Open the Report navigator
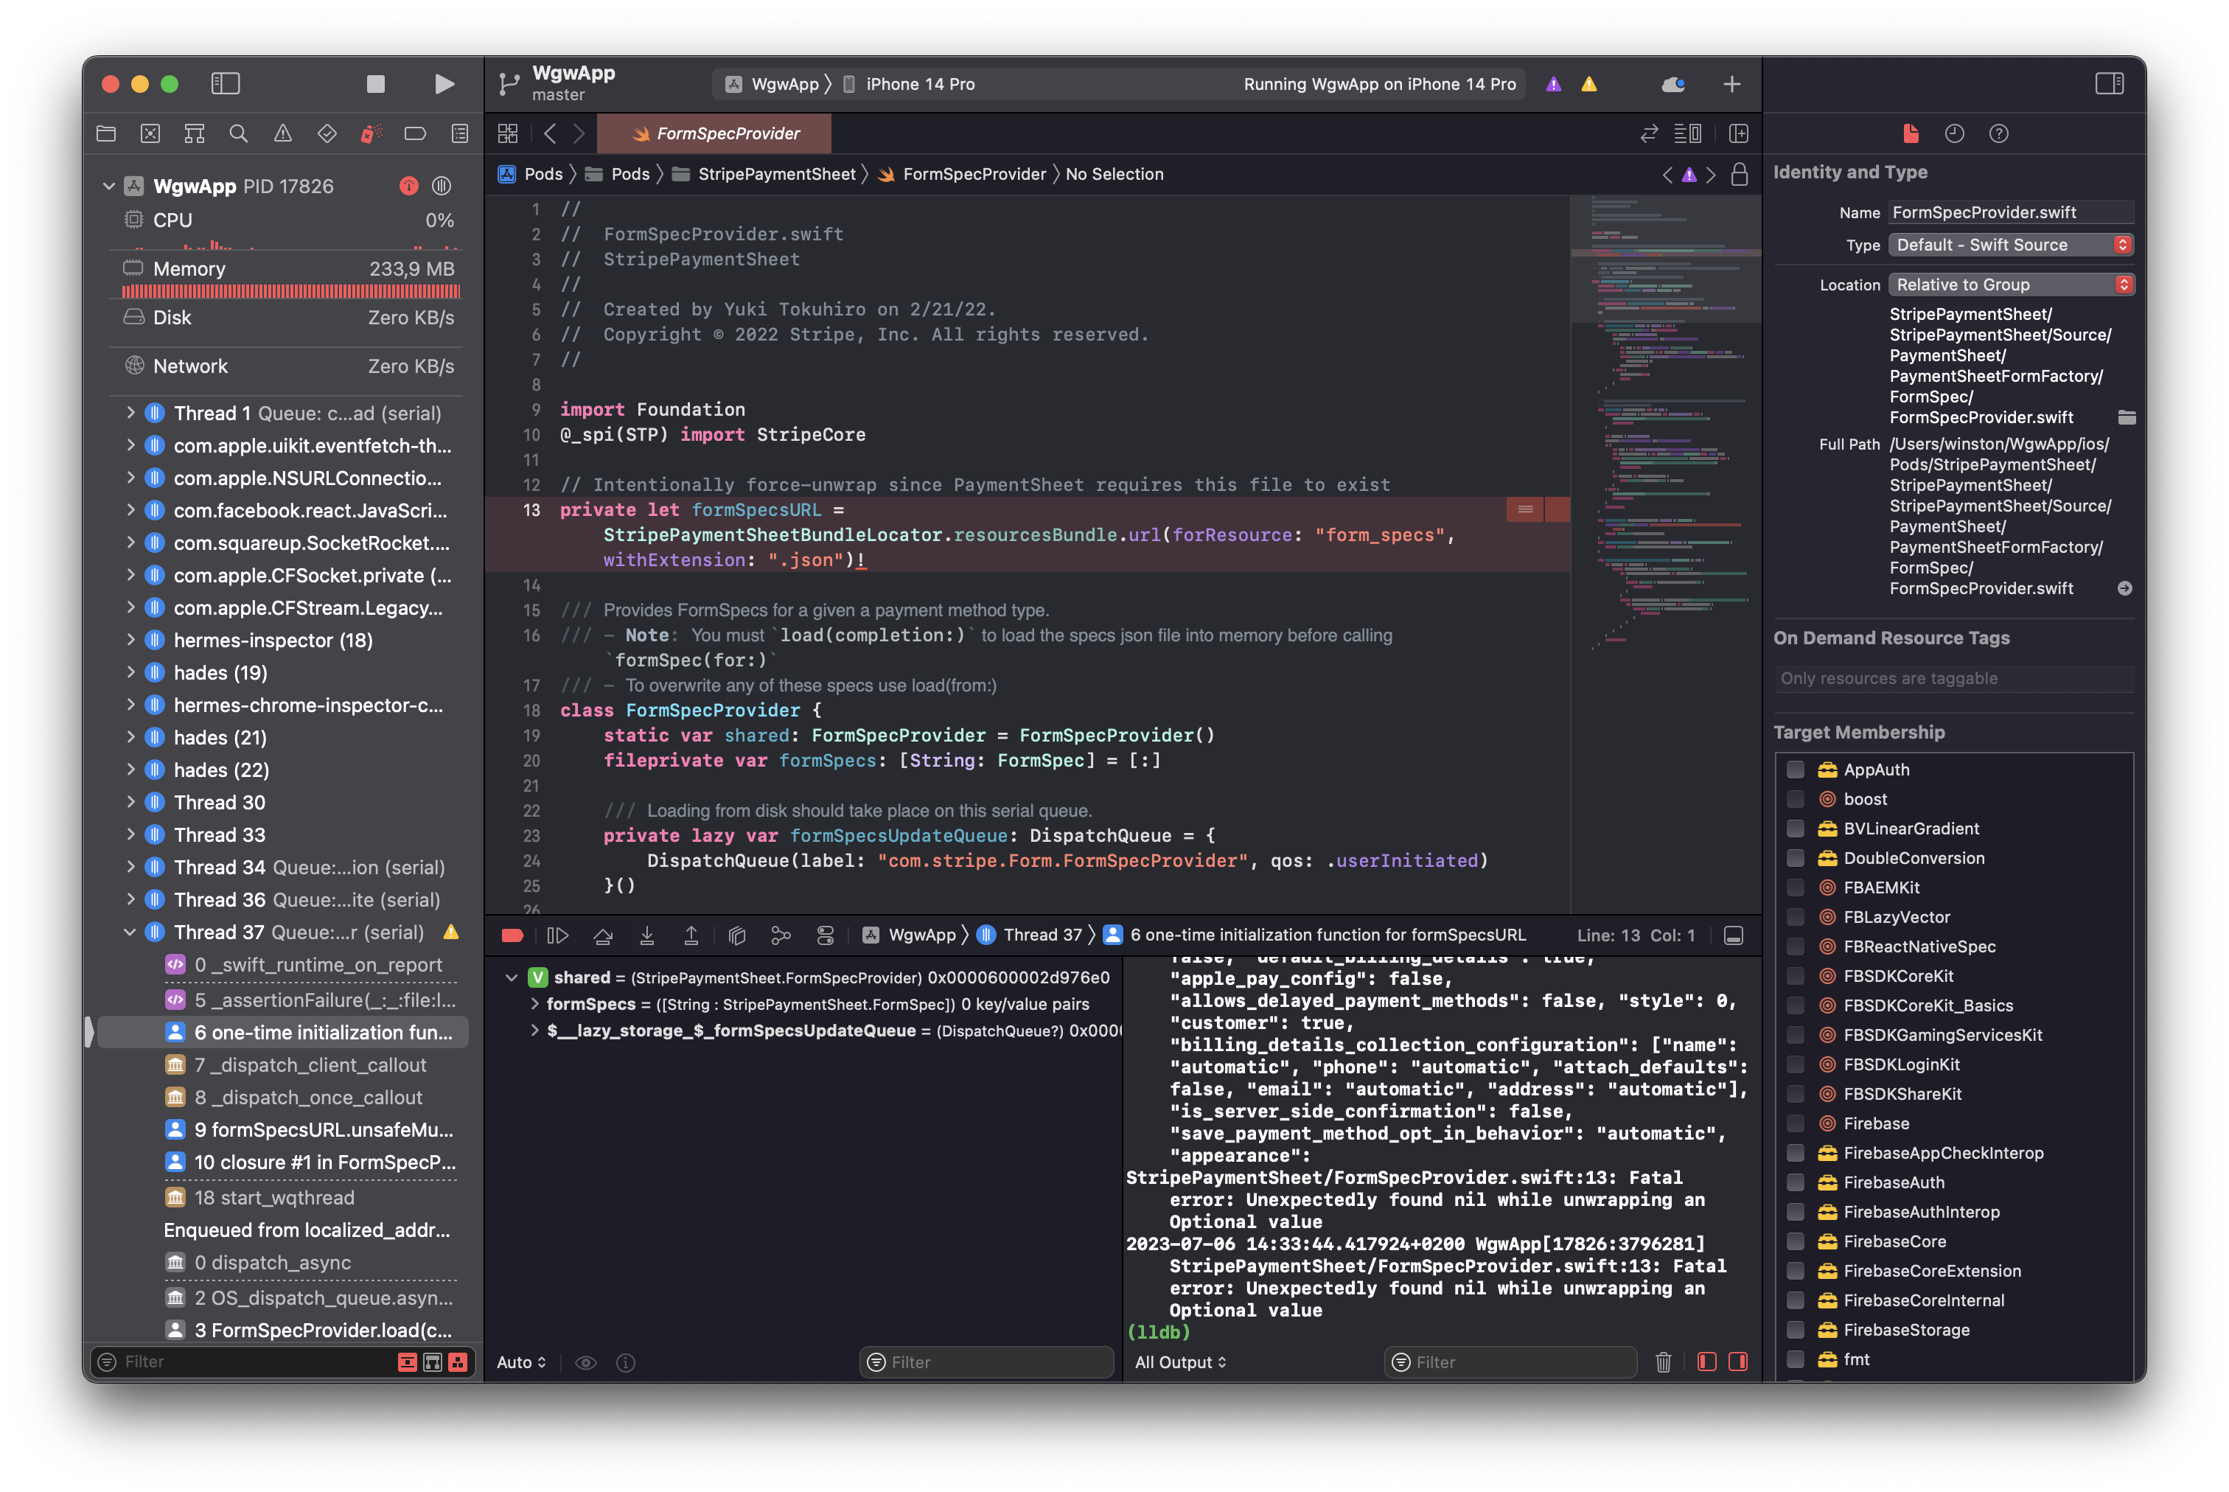Screen dimensions: 2229x1492 pyautogui.click(x=459, y=133)
